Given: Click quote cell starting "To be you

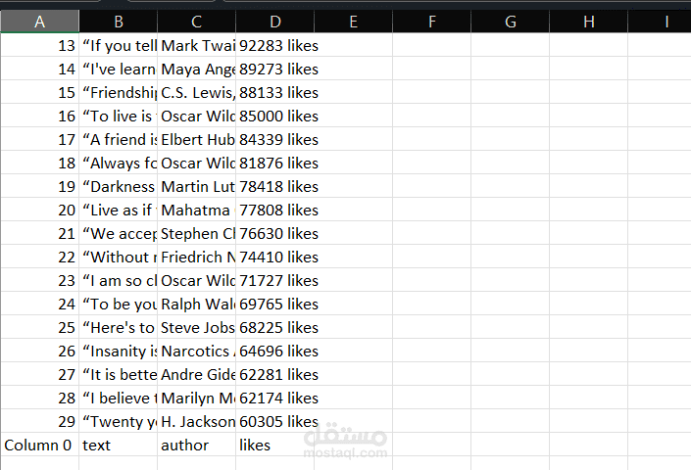Looking at the screenshot, I should (x=118, y=304).
